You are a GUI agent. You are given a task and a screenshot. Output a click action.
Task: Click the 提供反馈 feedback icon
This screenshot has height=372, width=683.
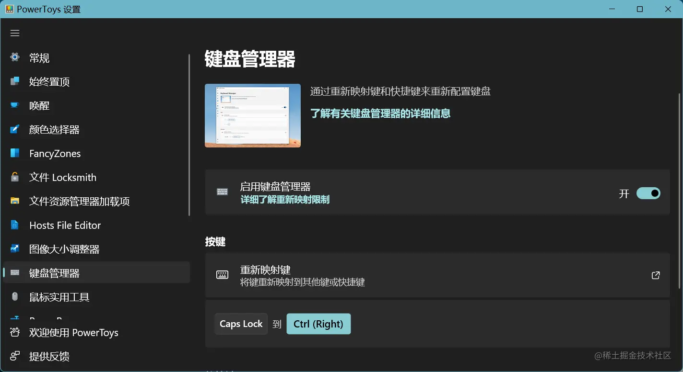(x=15, y=356)
